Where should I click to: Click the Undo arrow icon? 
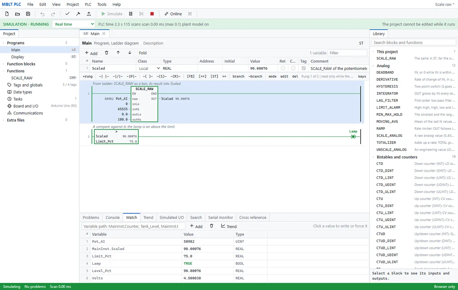pos(43,14)
